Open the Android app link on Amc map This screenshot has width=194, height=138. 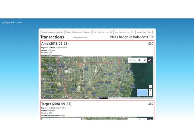(x=140, y=60)
